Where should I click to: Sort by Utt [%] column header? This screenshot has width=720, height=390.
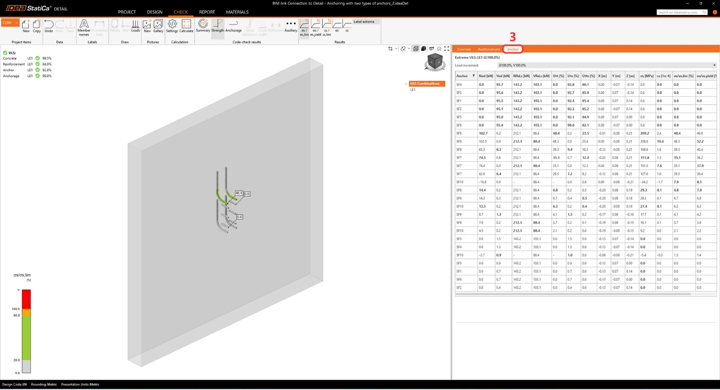[x=558, y=76]
